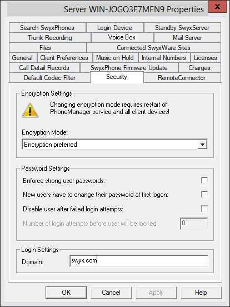230x307 pixels.
Task: Click into the Domain text field
Action: pyautogui.click(x=139, y=261)
